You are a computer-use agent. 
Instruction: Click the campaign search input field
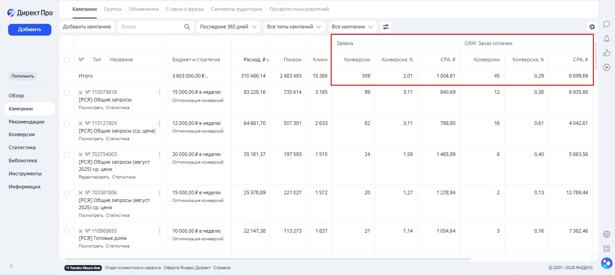151,27
